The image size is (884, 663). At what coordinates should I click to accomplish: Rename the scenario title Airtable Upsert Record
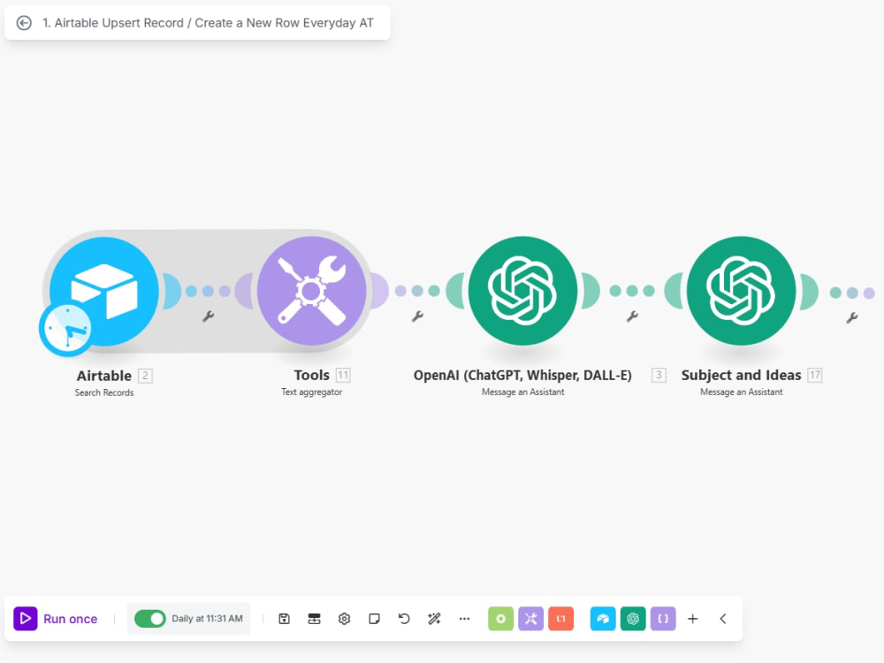pos(208,23)
